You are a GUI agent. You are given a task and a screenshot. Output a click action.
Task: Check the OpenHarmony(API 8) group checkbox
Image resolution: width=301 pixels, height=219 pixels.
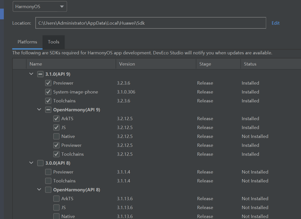tap(48, 190)
